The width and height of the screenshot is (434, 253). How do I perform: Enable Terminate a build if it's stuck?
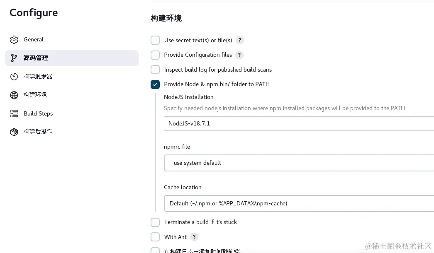click(155, 222)
